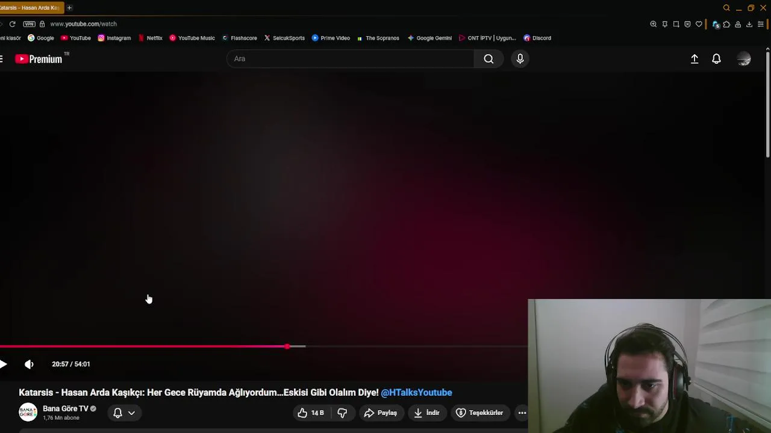Expand the subscription notification bell dropdown
The width and height of the screenshot is (771, 433).
(x=124, y=413)
